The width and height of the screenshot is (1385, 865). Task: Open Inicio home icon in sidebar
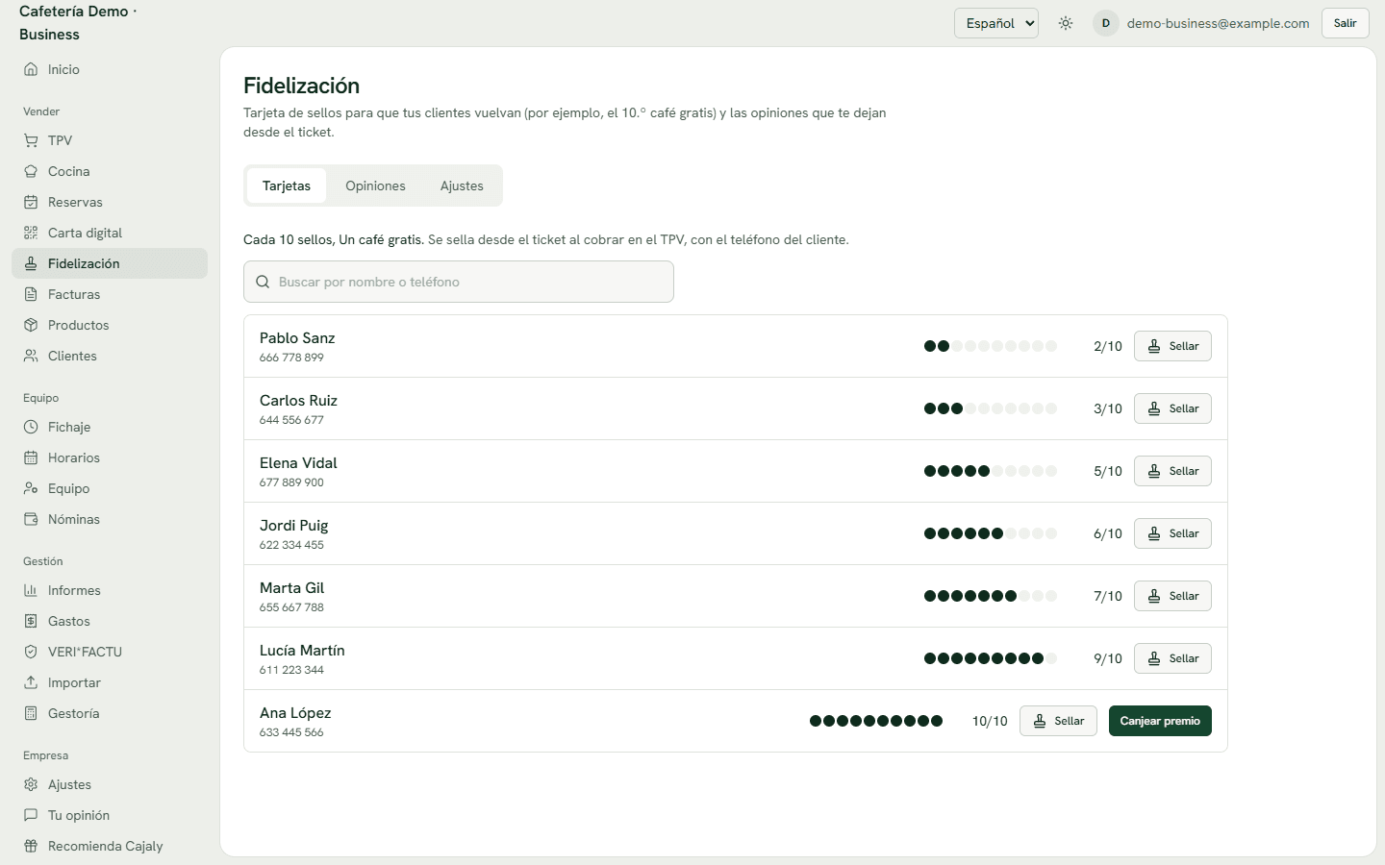coord(31,69)
